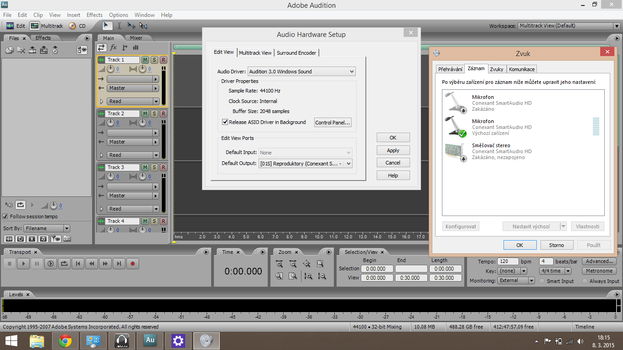
Task: Arm Track 3 for record
Action: [163, 167]
